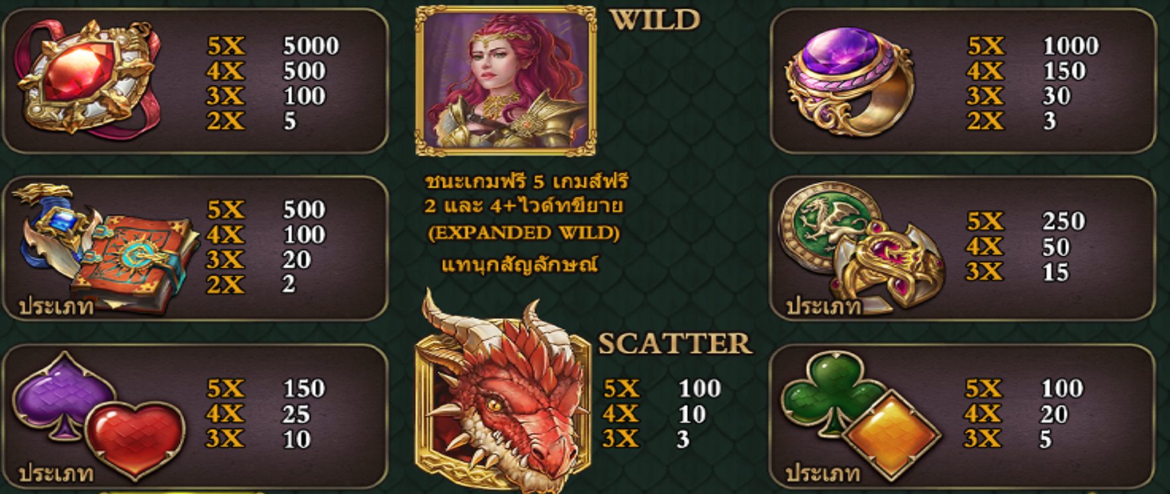The height and width of the screenshot is (494, 1170).
Task: Click the ประเภท label under spade and heart
Action: click(x=56, y=474)
